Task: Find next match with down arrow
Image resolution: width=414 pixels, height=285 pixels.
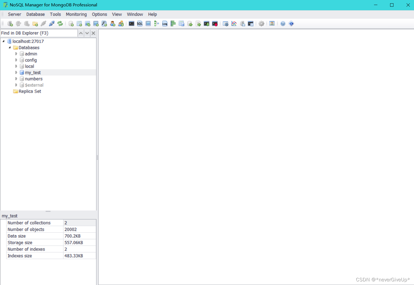Action: [x=87, y=33]
